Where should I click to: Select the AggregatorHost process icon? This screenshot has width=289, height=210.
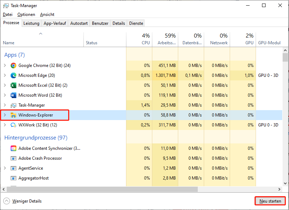point(13,178)
